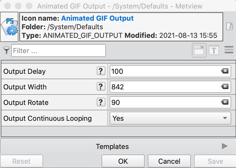Toggle the text view T icon
The height and width of the screenshot is (168, 236).
[214, 50]
